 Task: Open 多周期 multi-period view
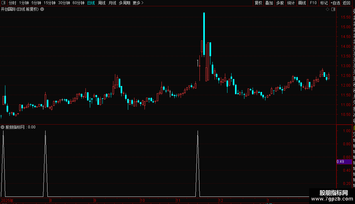pos(124,3)
